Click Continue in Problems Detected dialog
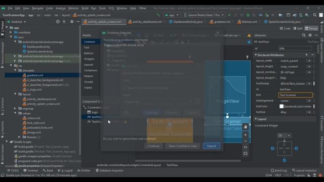 point(153,146)
